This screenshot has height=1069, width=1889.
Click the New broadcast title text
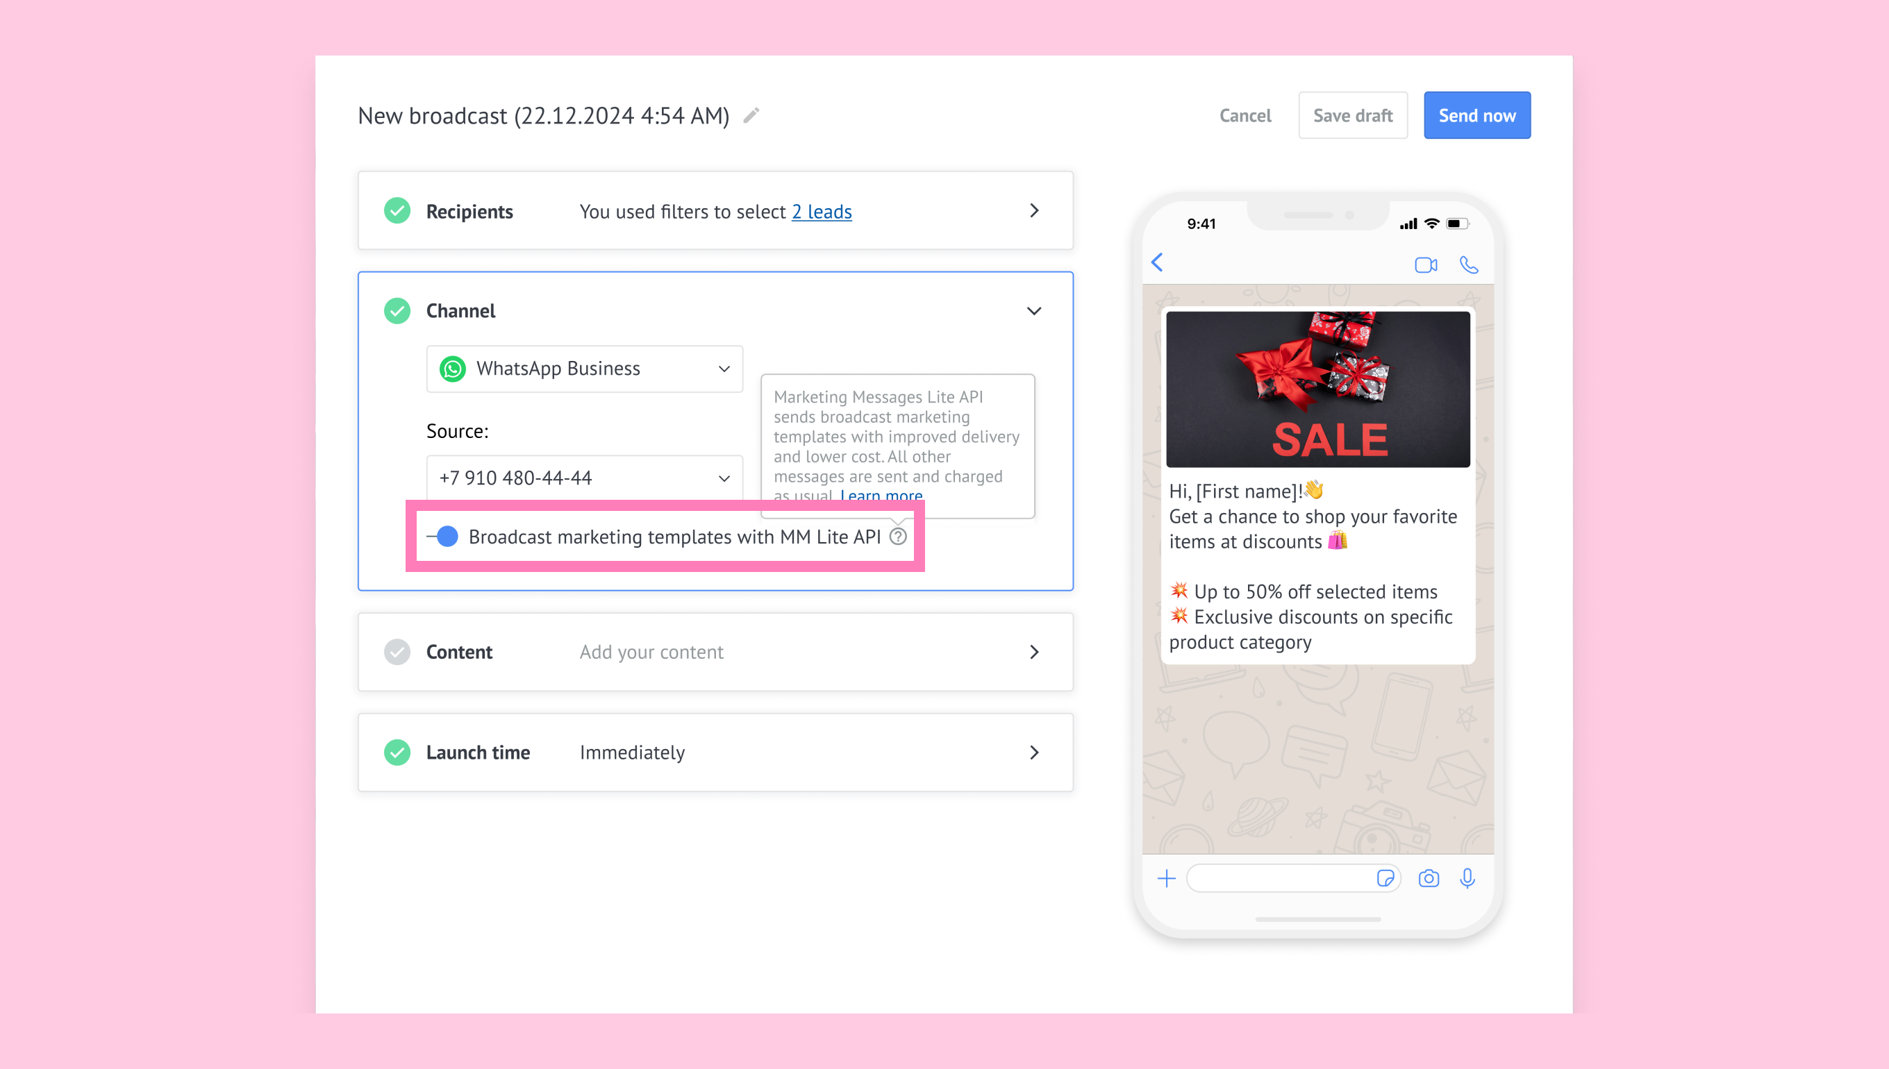[544, 115]
